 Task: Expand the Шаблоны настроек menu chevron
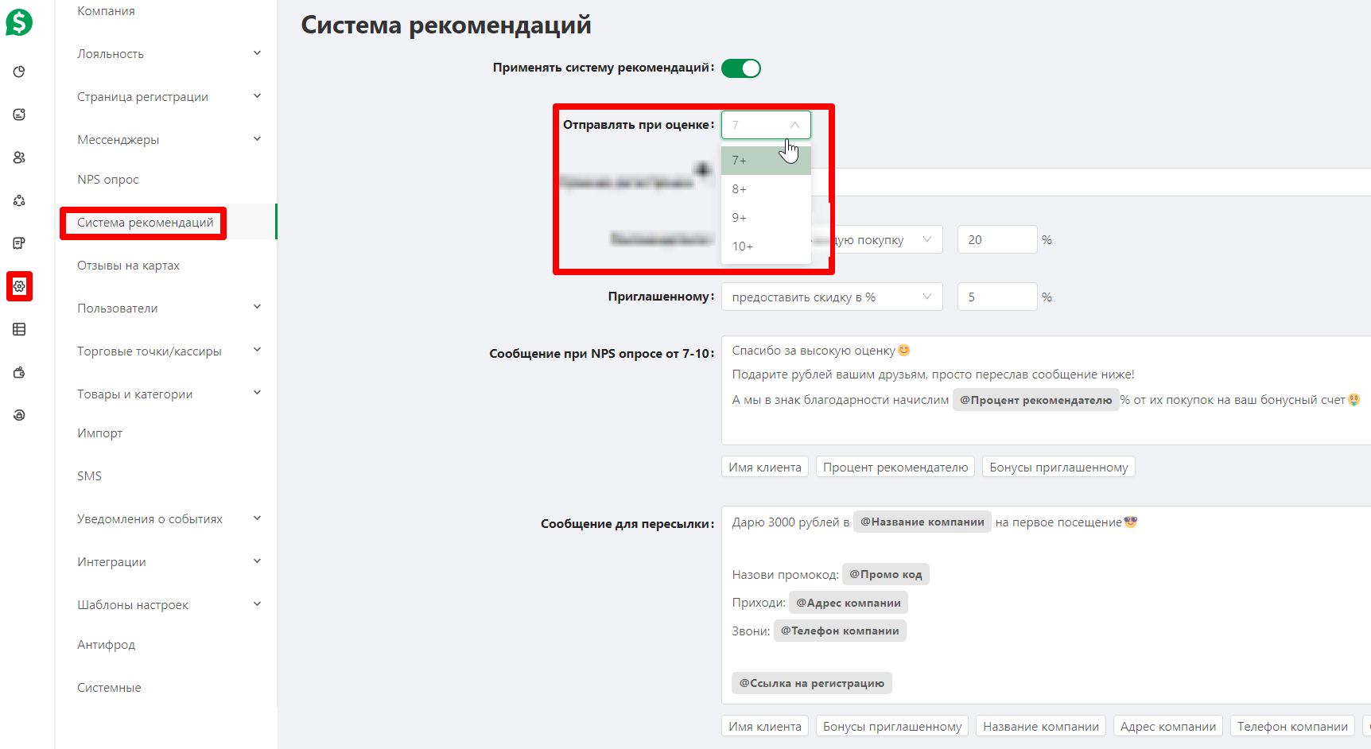257,604
